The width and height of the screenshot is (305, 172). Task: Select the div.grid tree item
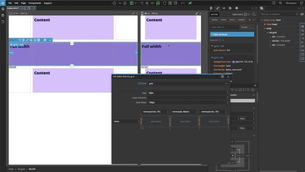pos(273,32)
